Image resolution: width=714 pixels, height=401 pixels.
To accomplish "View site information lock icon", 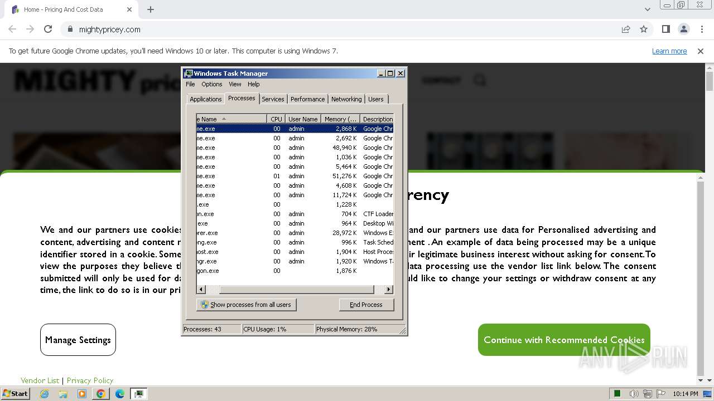I will click(x=70, y=29).
